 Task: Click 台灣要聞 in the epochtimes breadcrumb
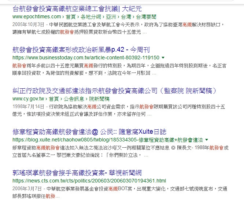(146, 17)
